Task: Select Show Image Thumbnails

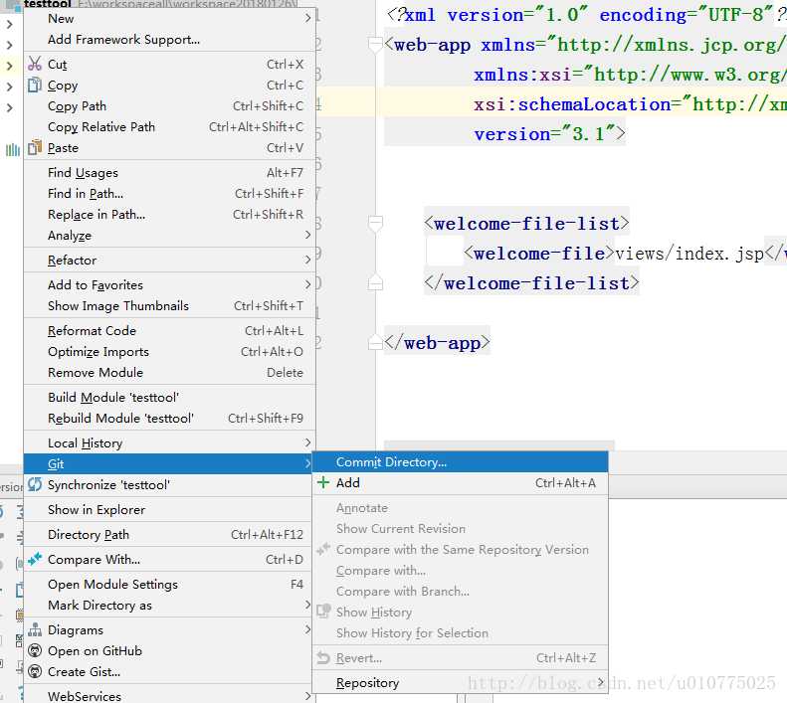Action: pyautogui.click(x=169, y=305)
